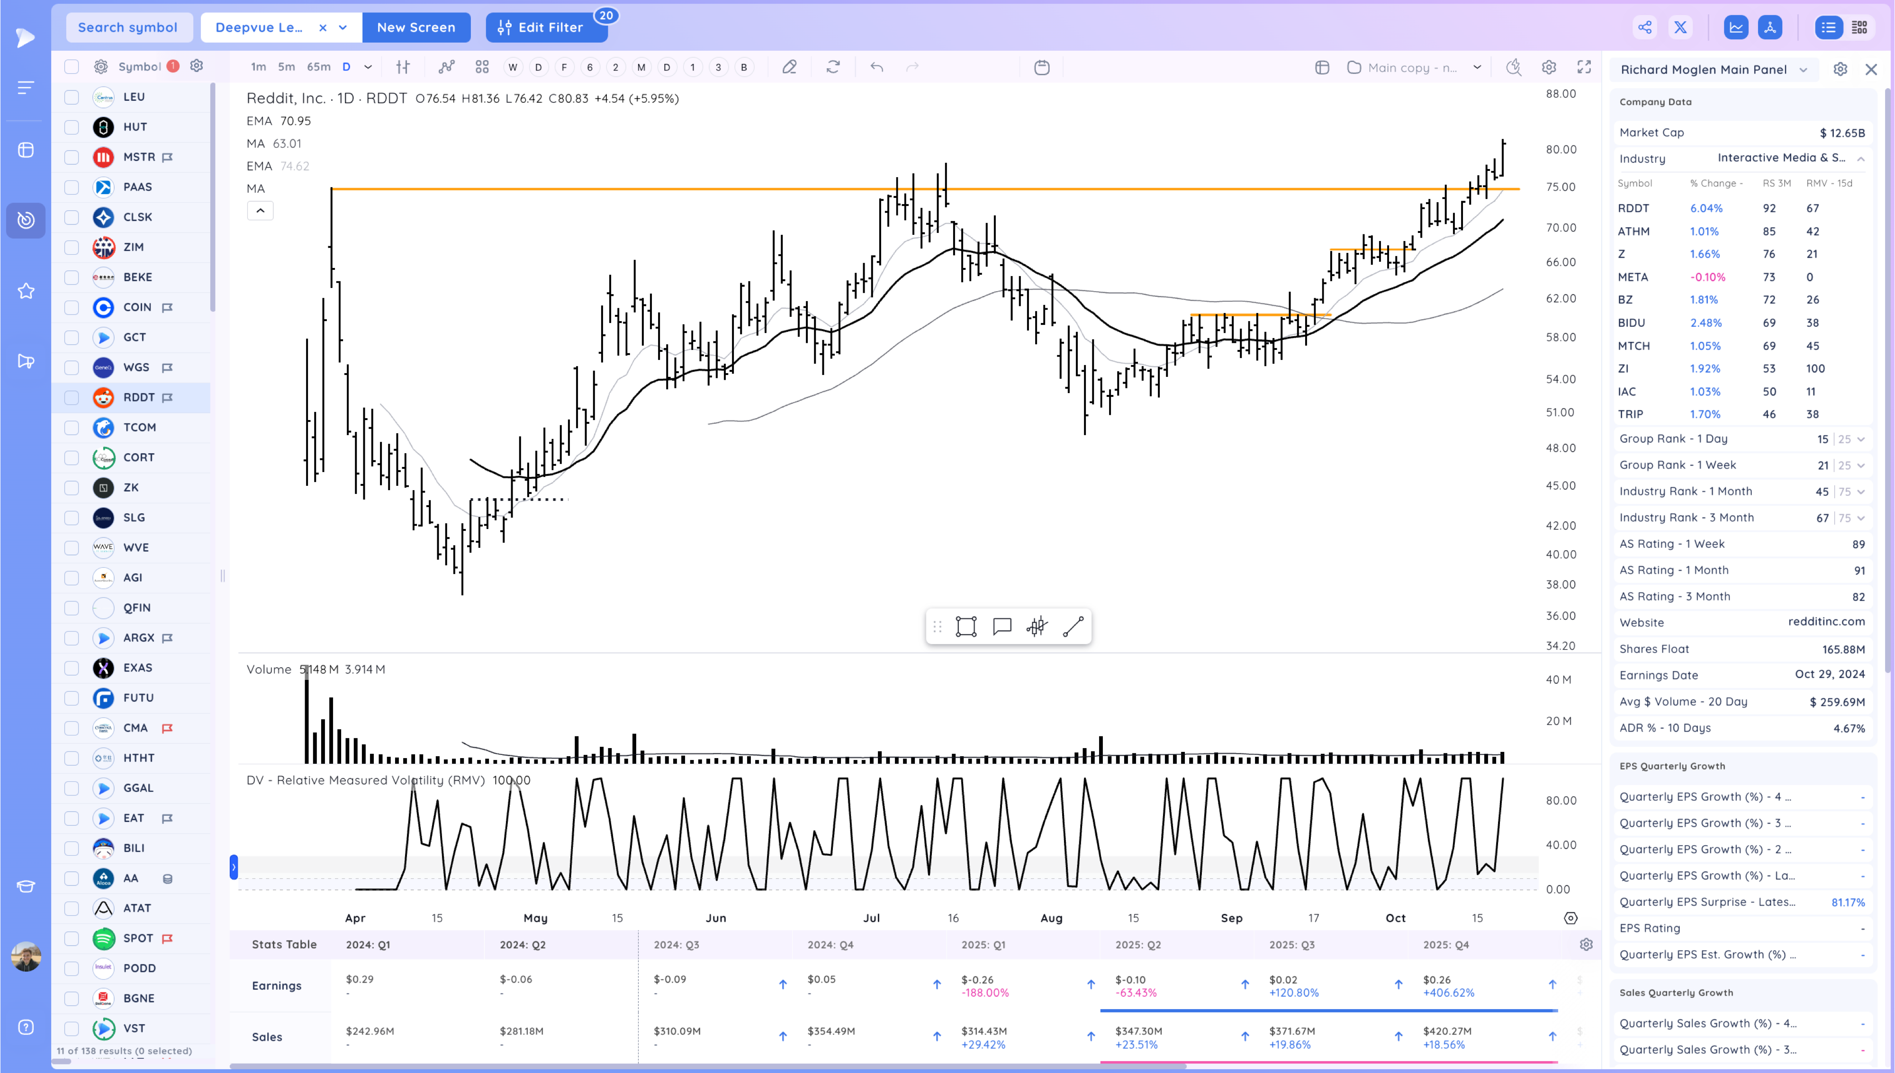Click the share icon

coord(1644,27)
